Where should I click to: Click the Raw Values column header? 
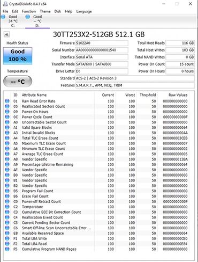pos(178,95)
